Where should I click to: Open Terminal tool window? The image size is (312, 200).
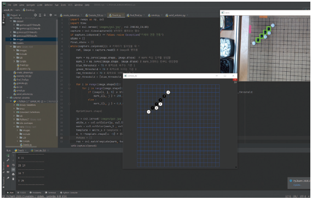(x=50, y=193)
